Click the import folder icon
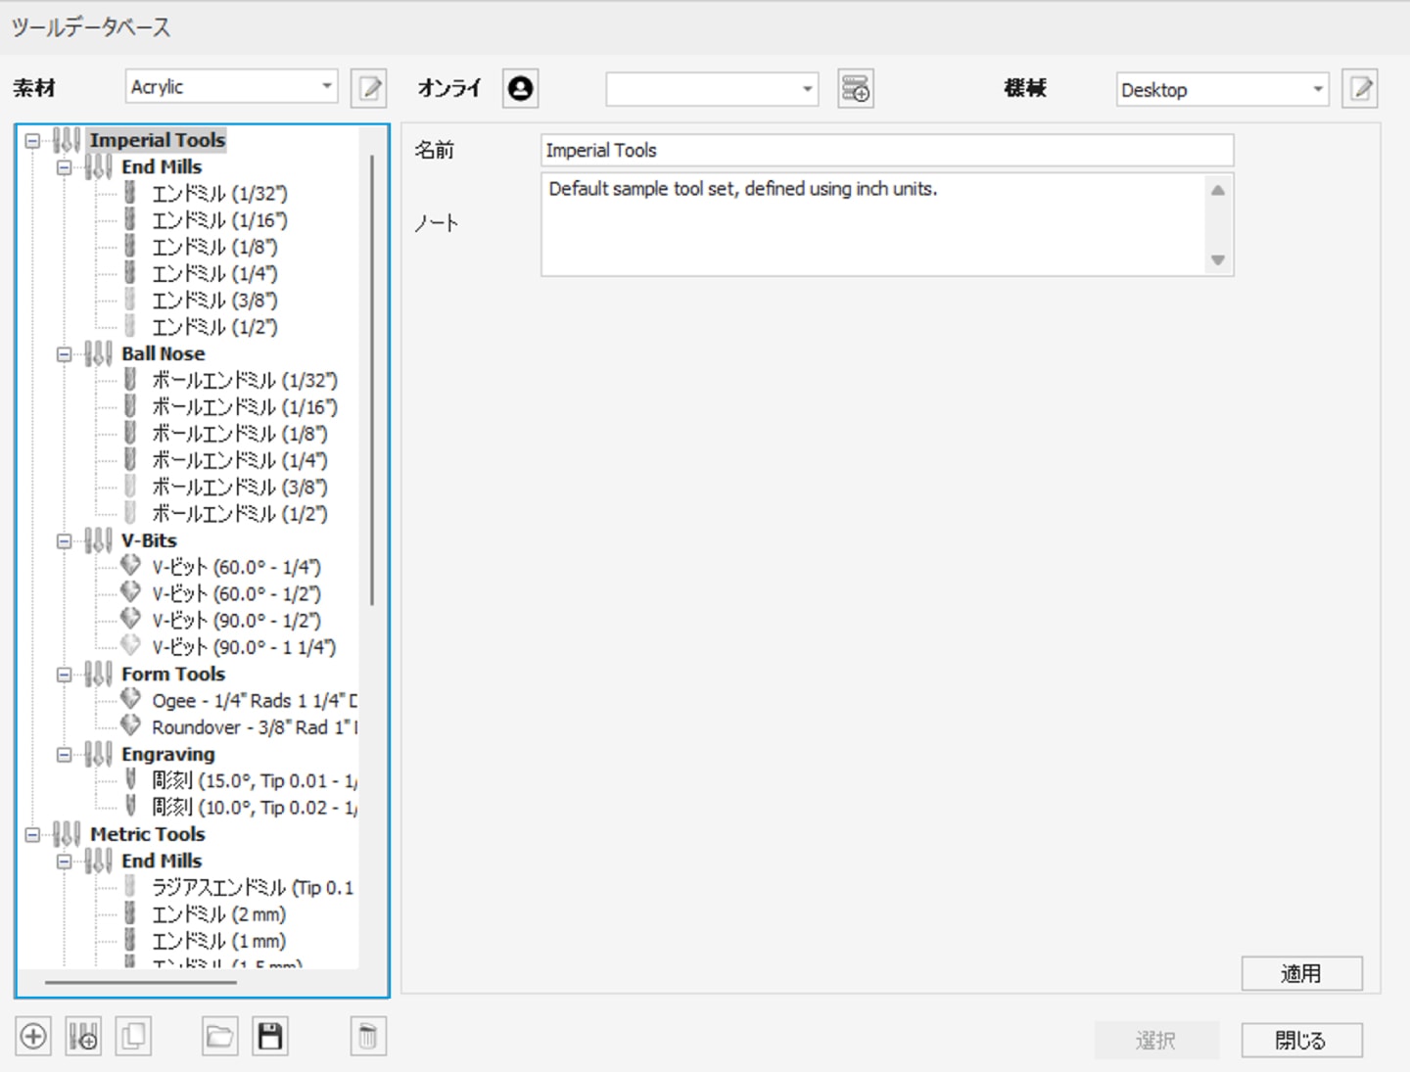This screenshot has height=1072, width=1410. pos(219,1036)
